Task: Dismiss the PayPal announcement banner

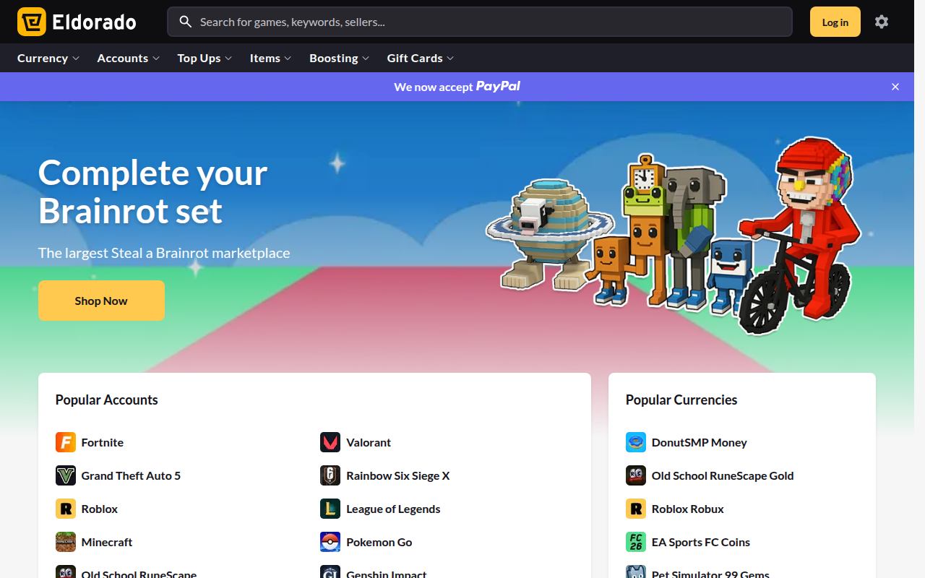Action: pyautogui.click(x=895, y=87)
